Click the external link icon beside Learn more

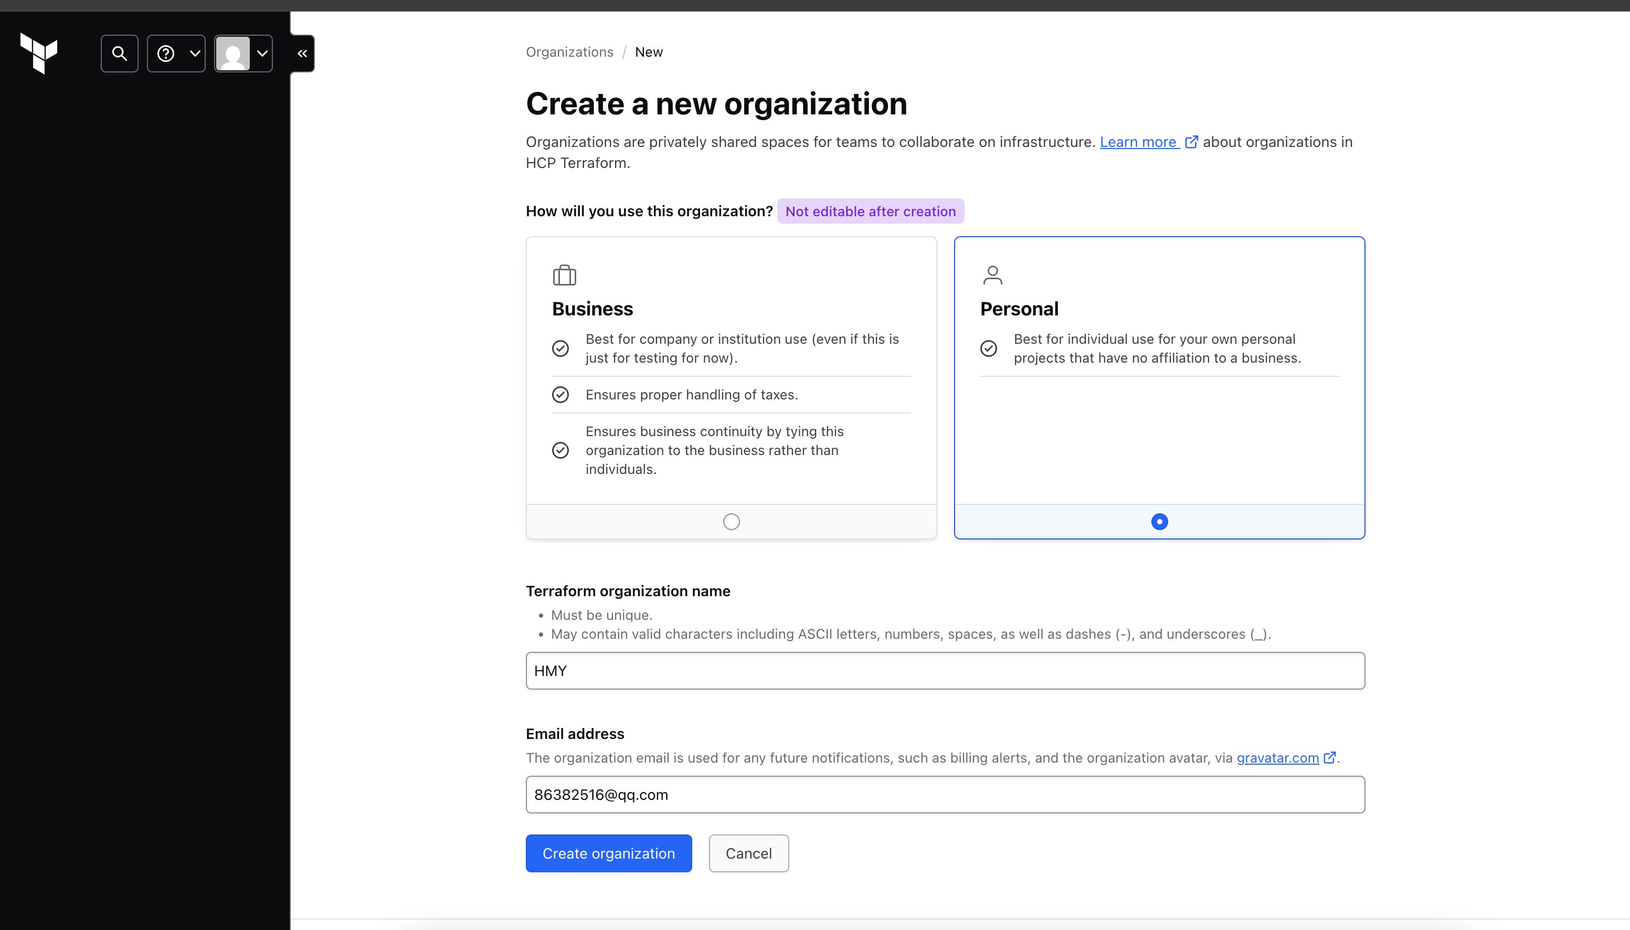[x=1191, y=142]
